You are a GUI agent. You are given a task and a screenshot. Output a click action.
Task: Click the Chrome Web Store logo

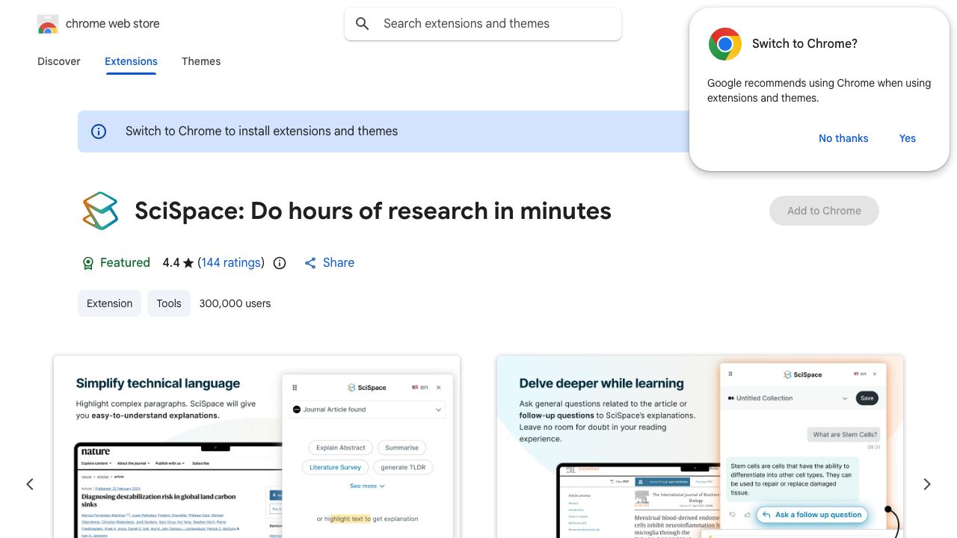pyautogui.click(x=48, y=24)
